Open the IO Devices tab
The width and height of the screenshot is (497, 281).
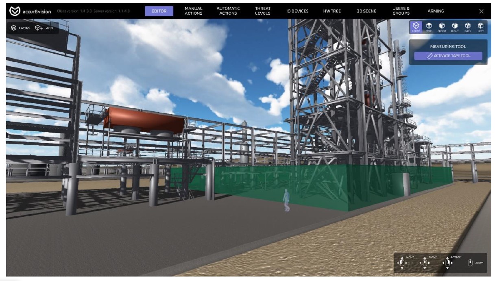pyautogui.click(x=297, y=11)
